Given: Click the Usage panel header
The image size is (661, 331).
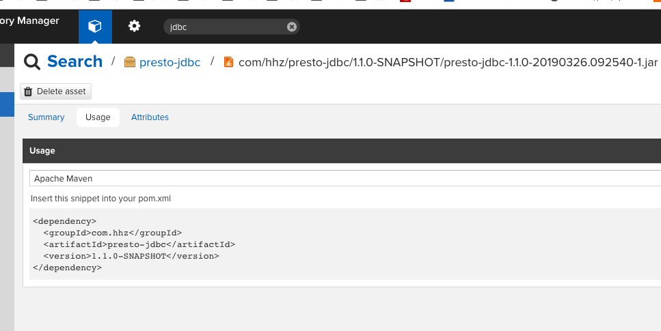Looking at the screenshot, I should point(342,151).
